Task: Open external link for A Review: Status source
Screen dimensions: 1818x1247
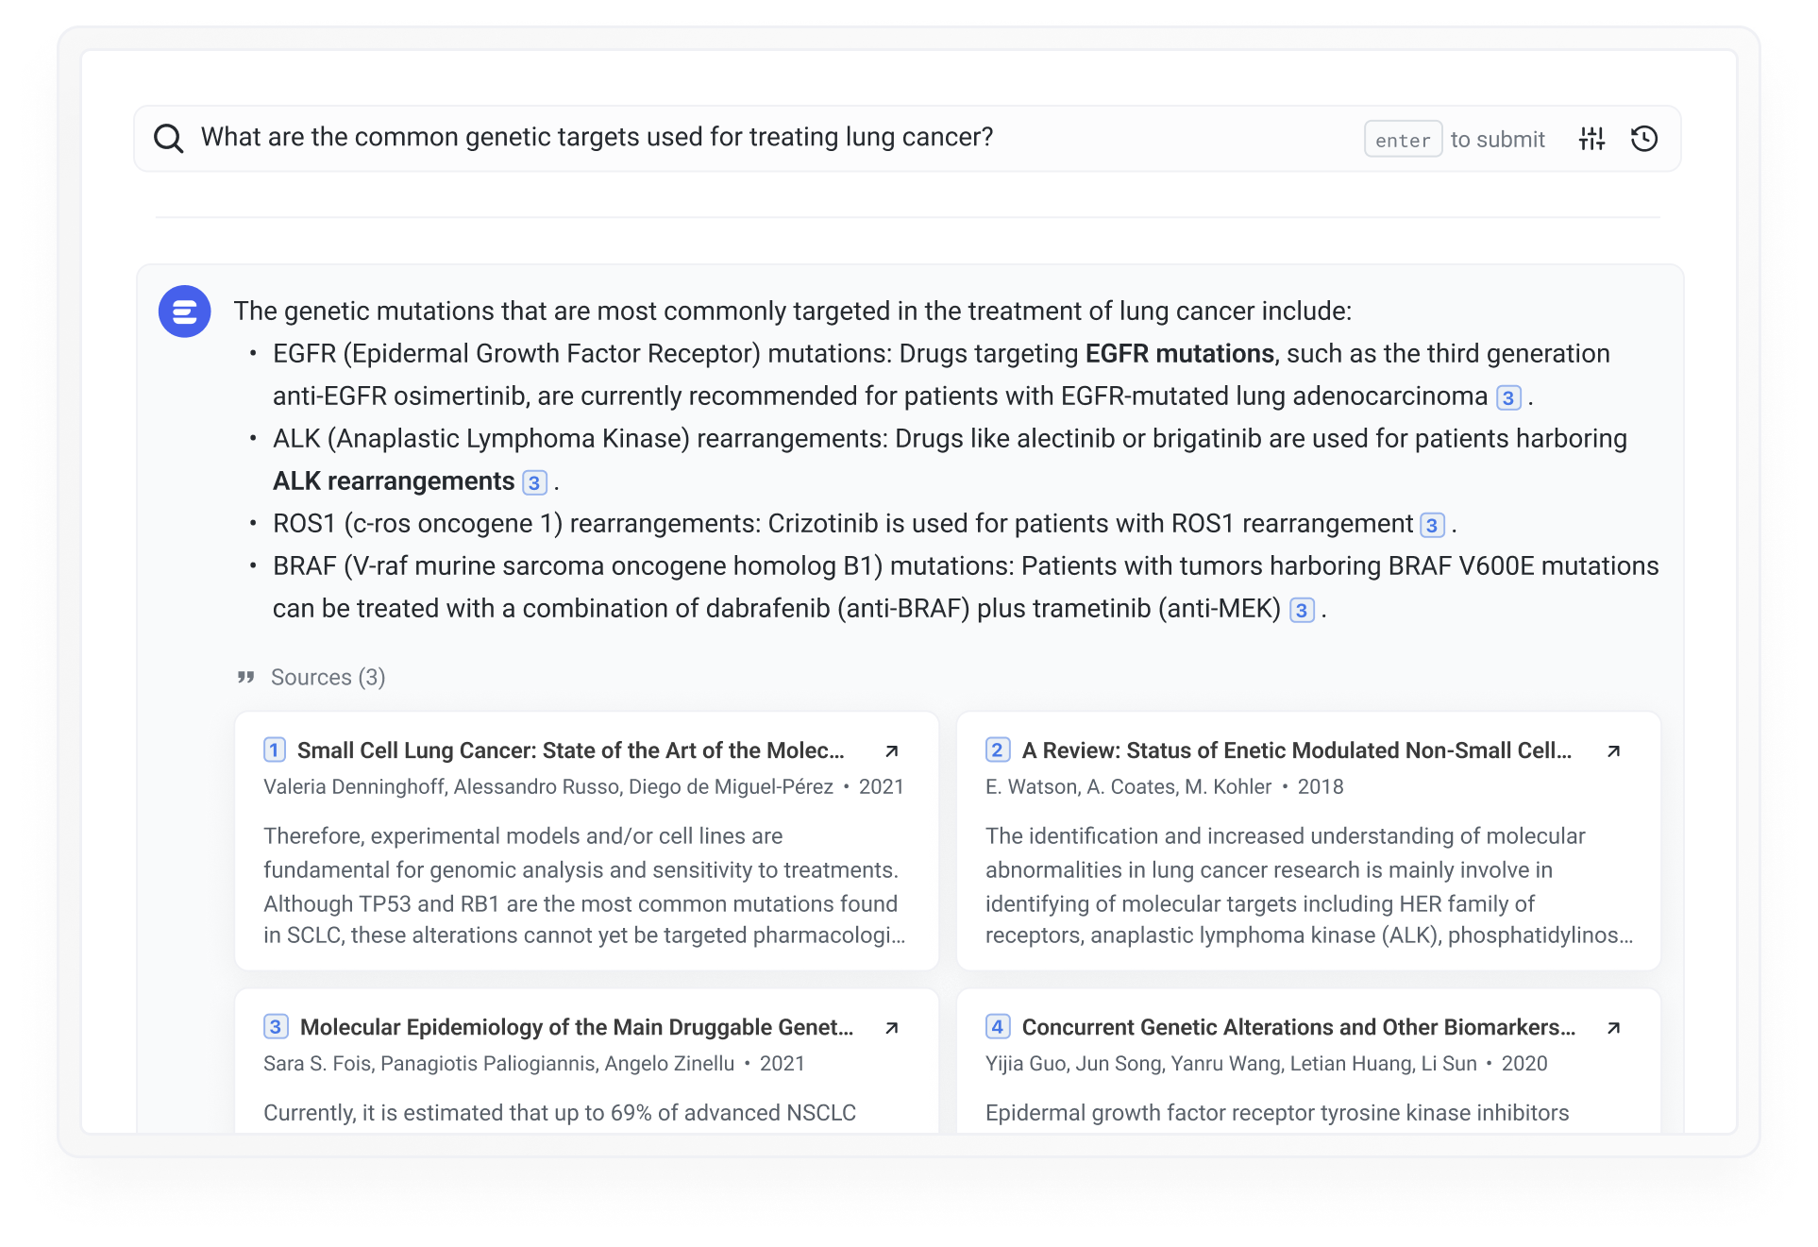Action: [1613, 751]
